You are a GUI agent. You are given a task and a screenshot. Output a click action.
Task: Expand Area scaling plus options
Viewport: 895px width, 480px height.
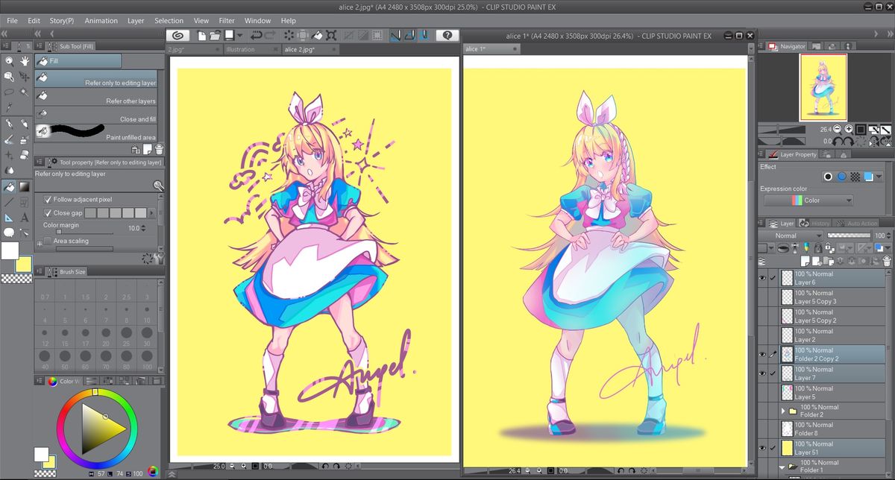click(39, 244)
